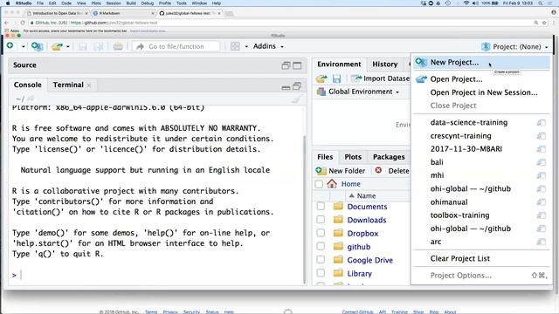Open the Google Drive folder

370,260
